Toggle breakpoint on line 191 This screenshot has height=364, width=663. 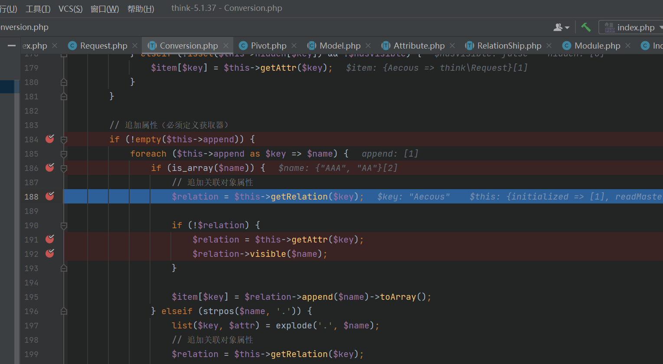(50, 239)
